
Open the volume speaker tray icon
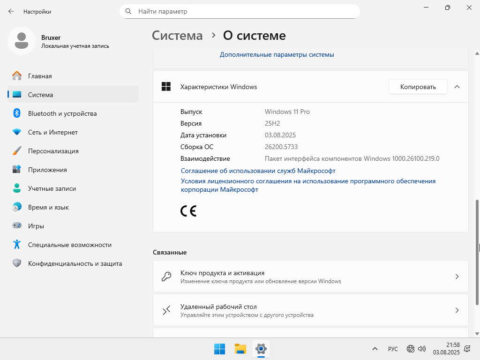[x=422, y=349]
